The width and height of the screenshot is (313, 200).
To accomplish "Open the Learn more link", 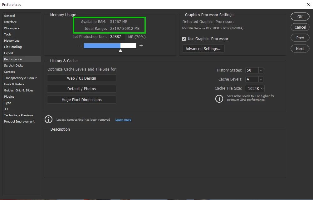I will (123, 120).
